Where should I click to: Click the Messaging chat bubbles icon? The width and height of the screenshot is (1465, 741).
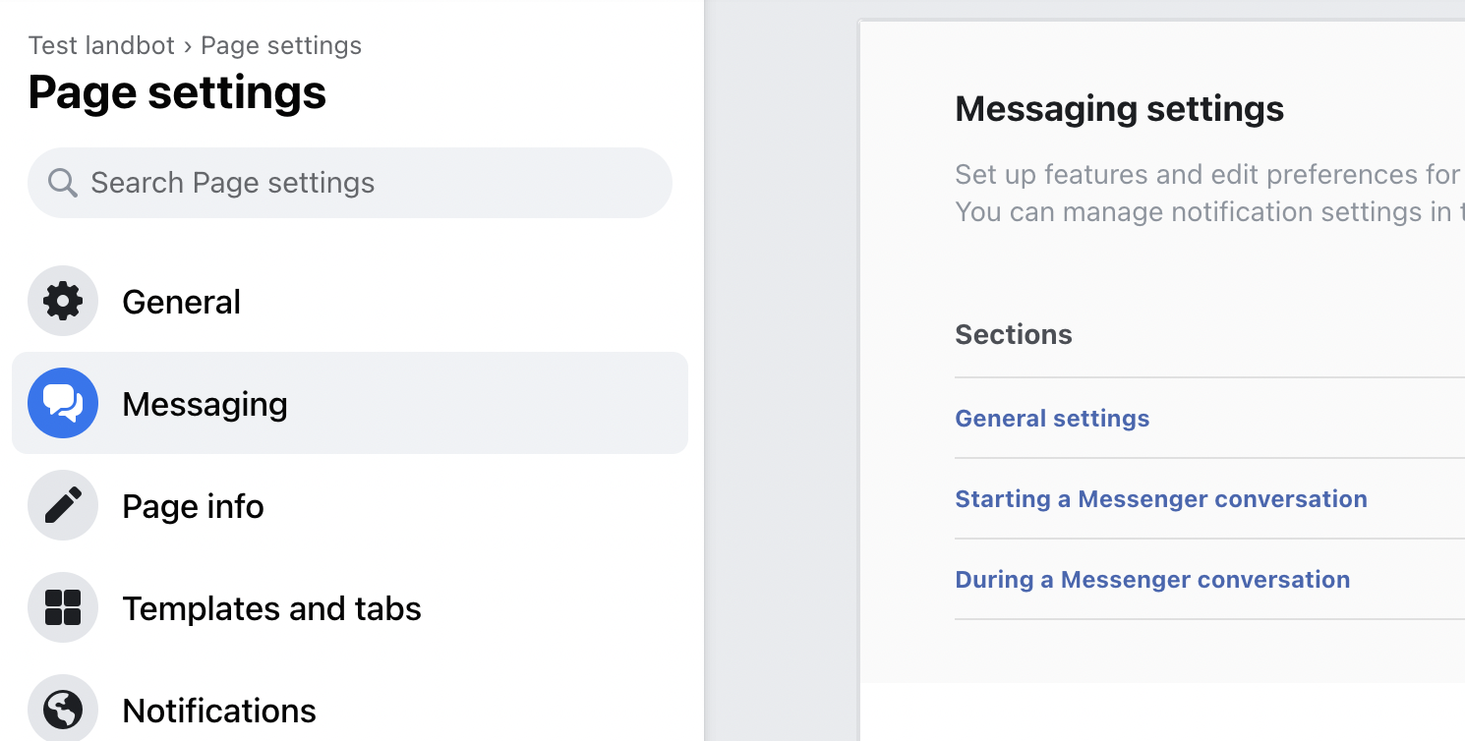tap(63, 403)
